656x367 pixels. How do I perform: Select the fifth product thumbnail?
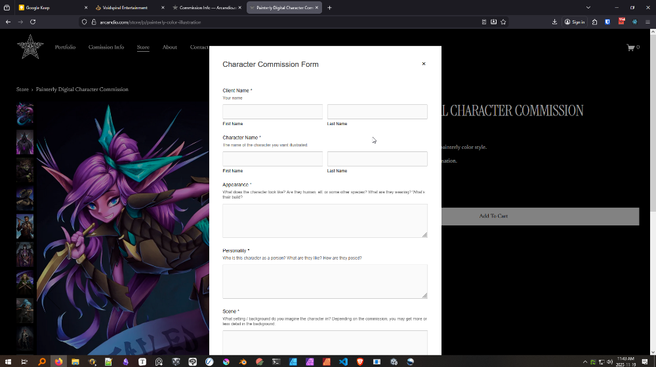click(x=25, y=226)
